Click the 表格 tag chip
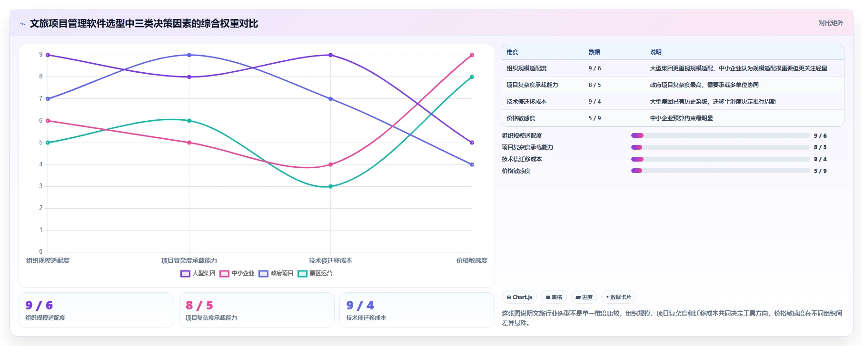The width and height of the screenshot is (863, 346). pos(554,297)
